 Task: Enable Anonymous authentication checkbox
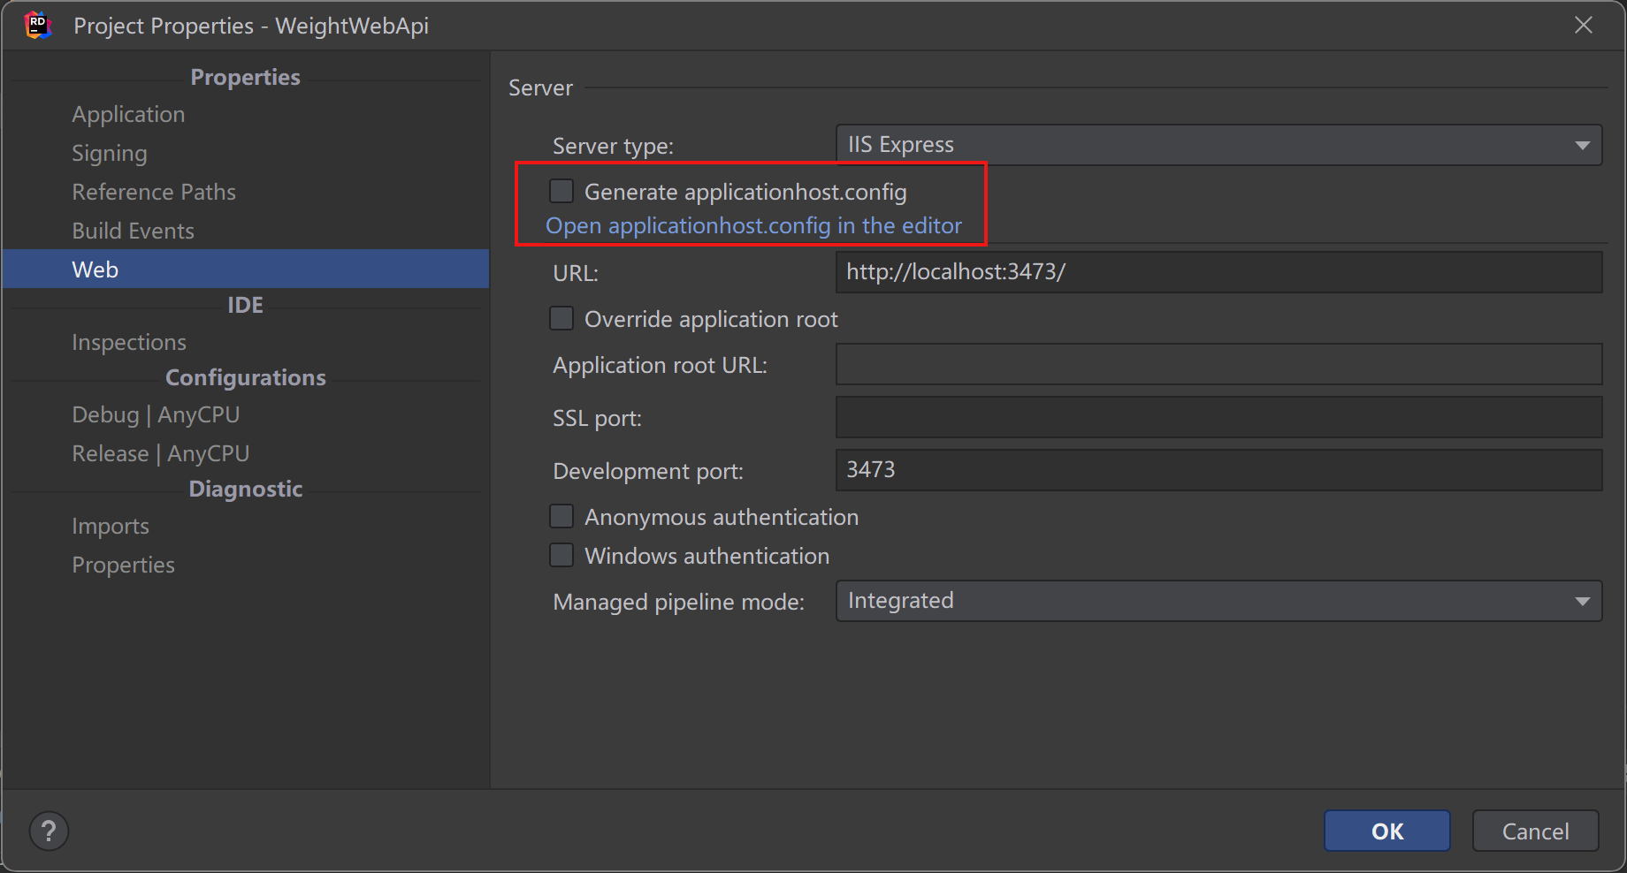[561, 516]
